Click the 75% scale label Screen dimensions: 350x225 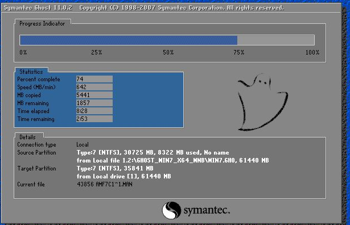click(x=239, y=53)
